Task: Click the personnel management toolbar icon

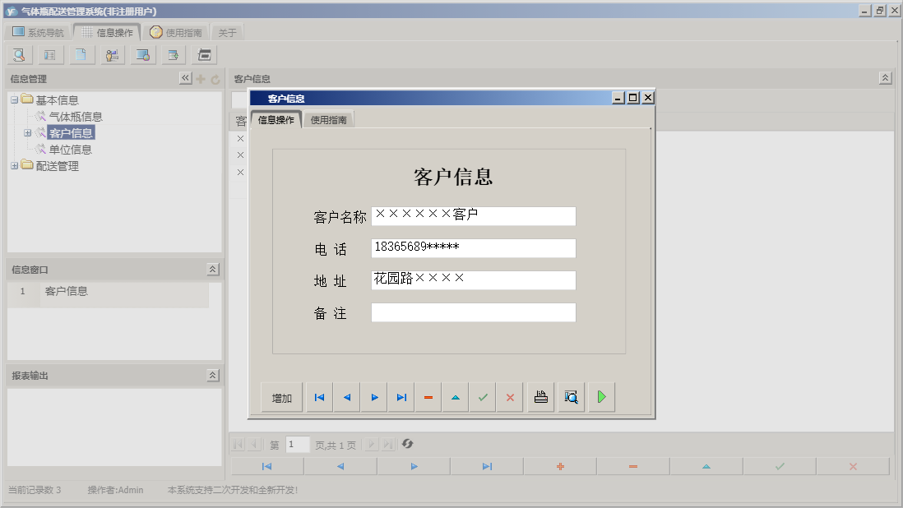Action: [x=112, y=54]
